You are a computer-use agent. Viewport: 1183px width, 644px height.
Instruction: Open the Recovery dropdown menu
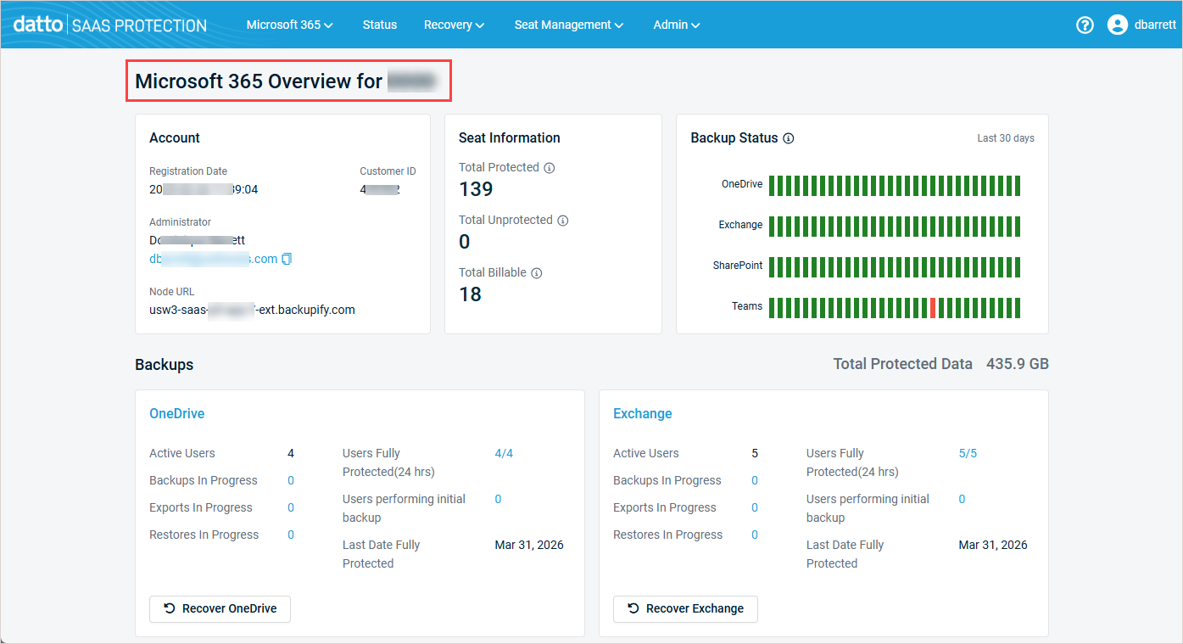pos(454,25)
